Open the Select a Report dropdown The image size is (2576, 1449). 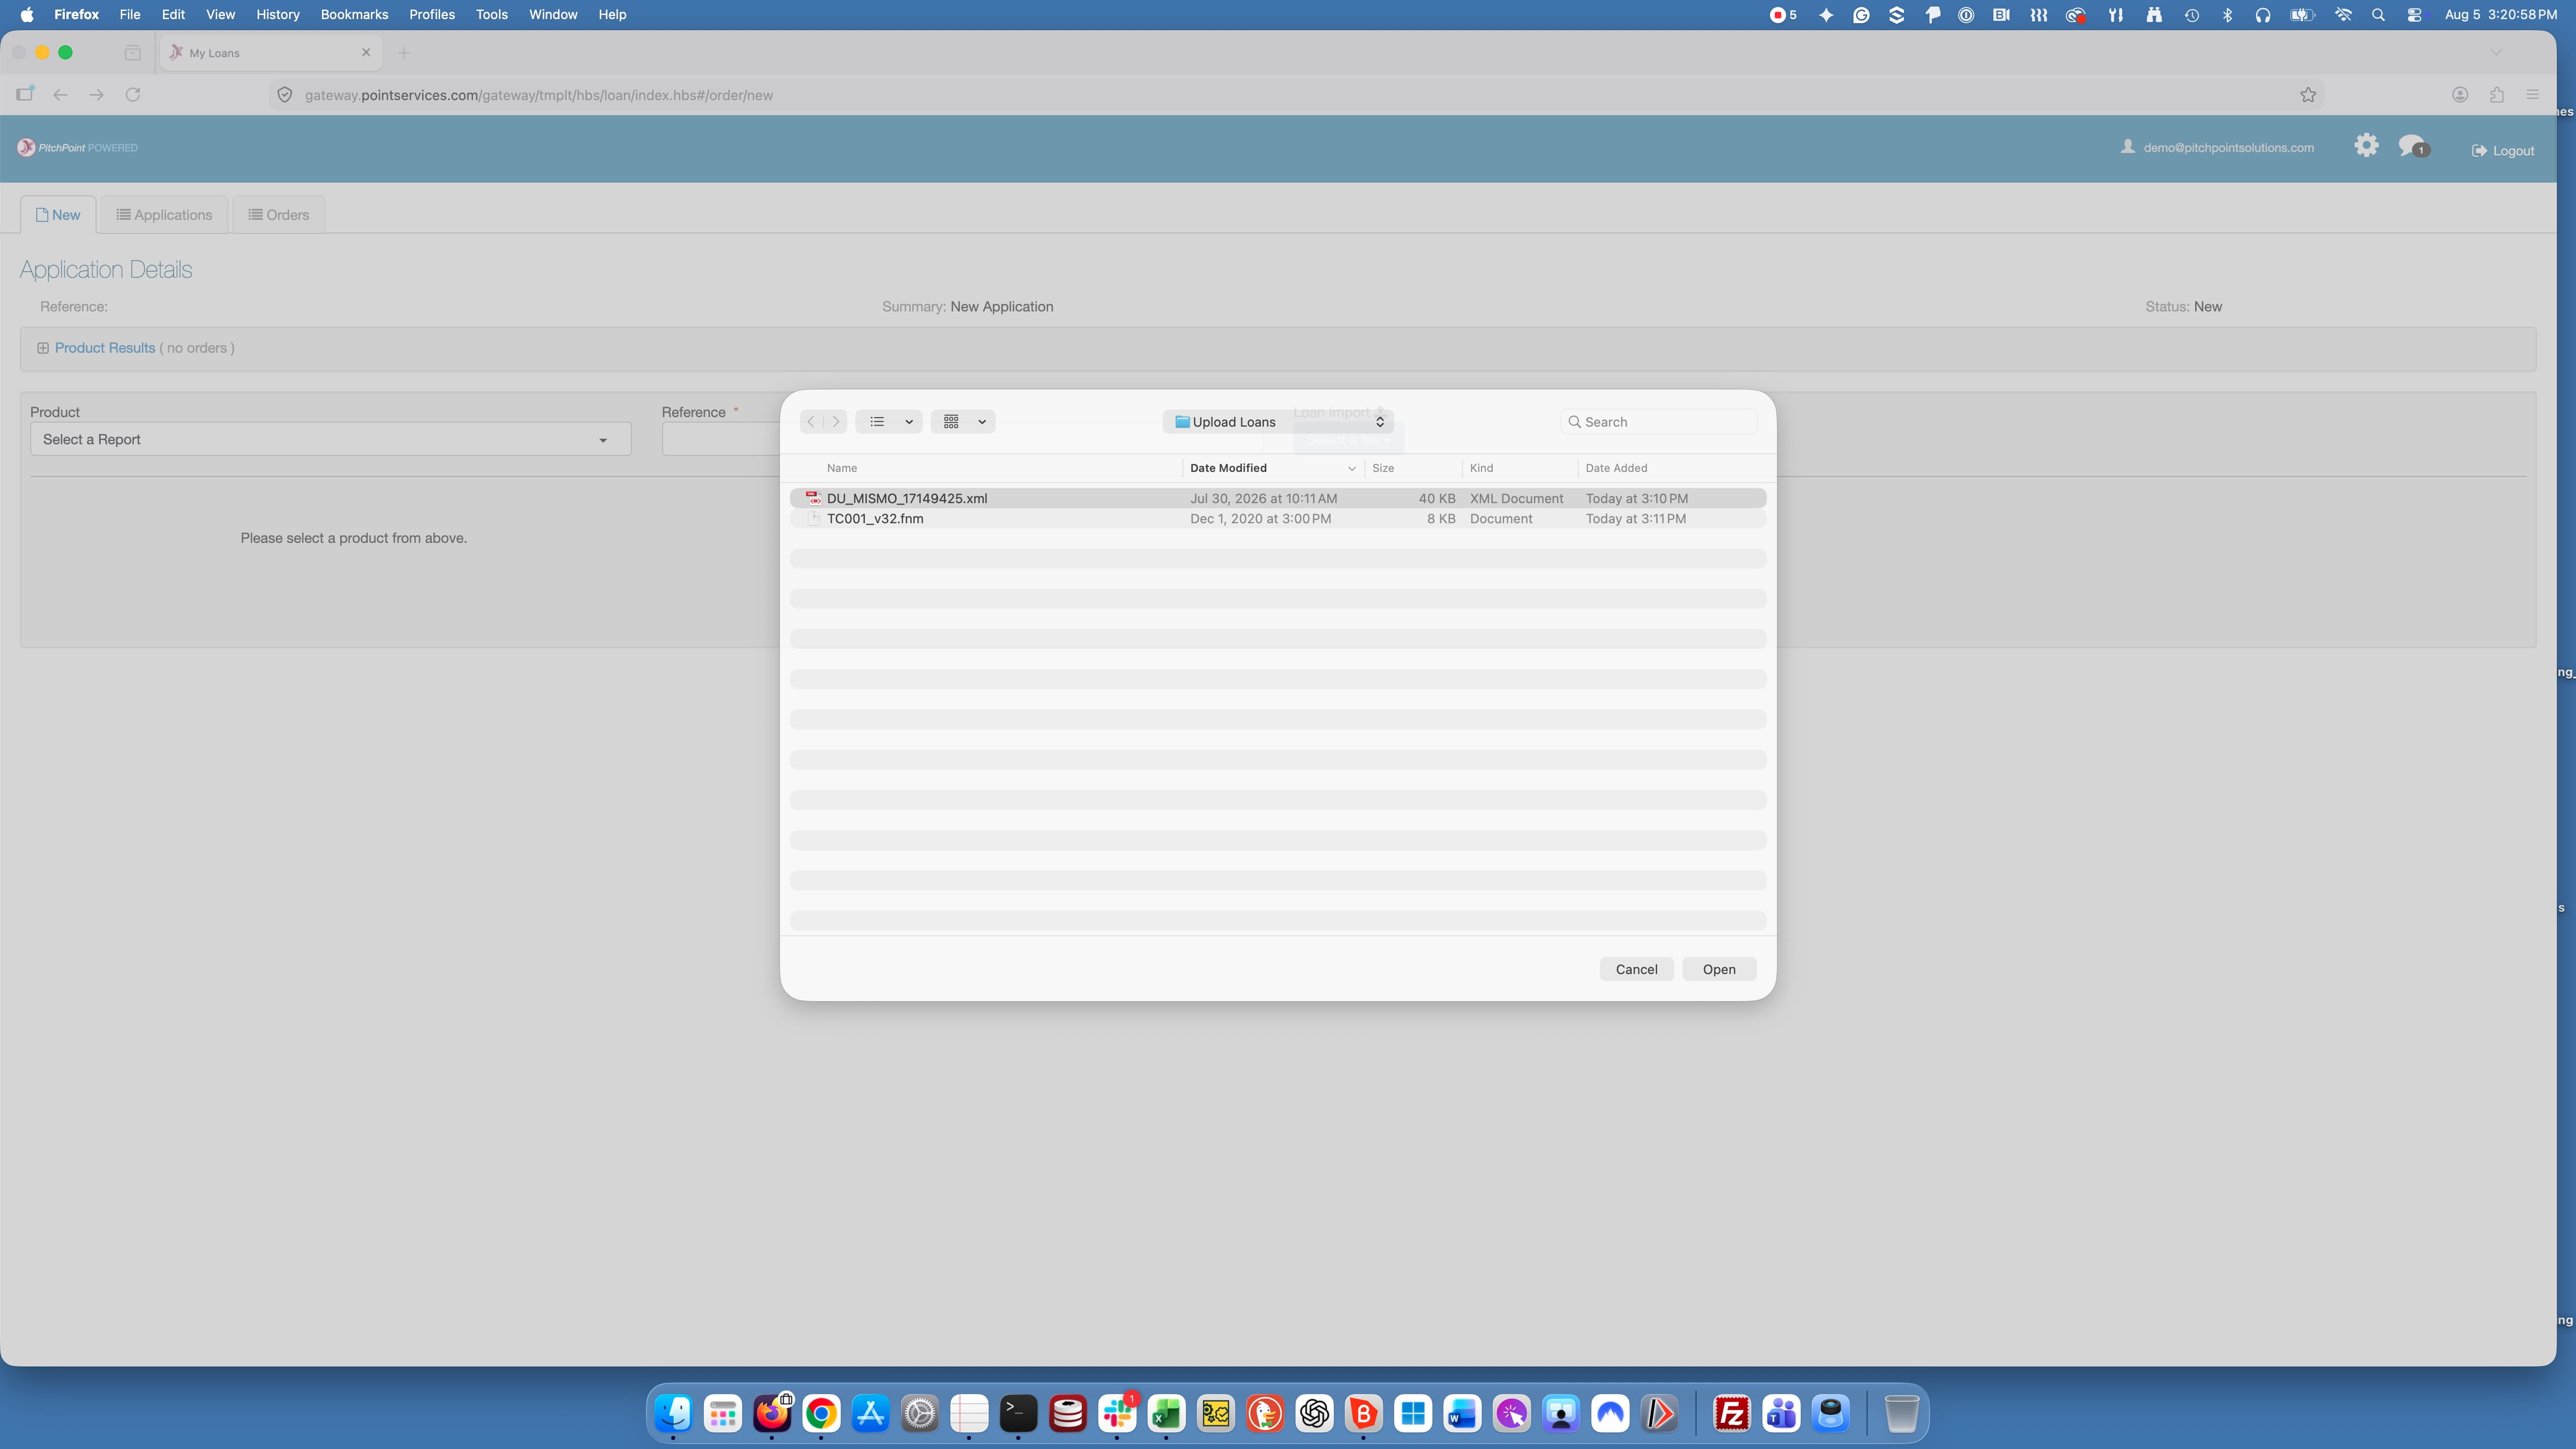pyautogui.click(x=330, y=440)
